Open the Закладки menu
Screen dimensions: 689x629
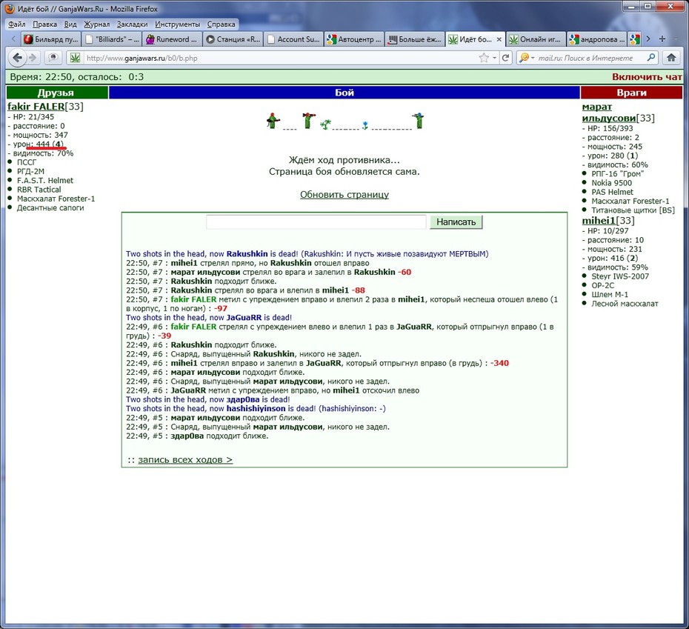tap(133, 24)
